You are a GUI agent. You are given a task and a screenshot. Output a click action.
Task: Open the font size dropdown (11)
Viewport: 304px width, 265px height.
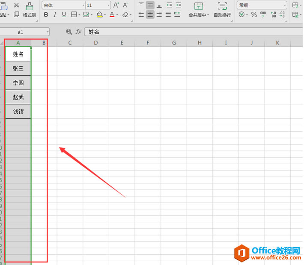[x=109, y=5]
